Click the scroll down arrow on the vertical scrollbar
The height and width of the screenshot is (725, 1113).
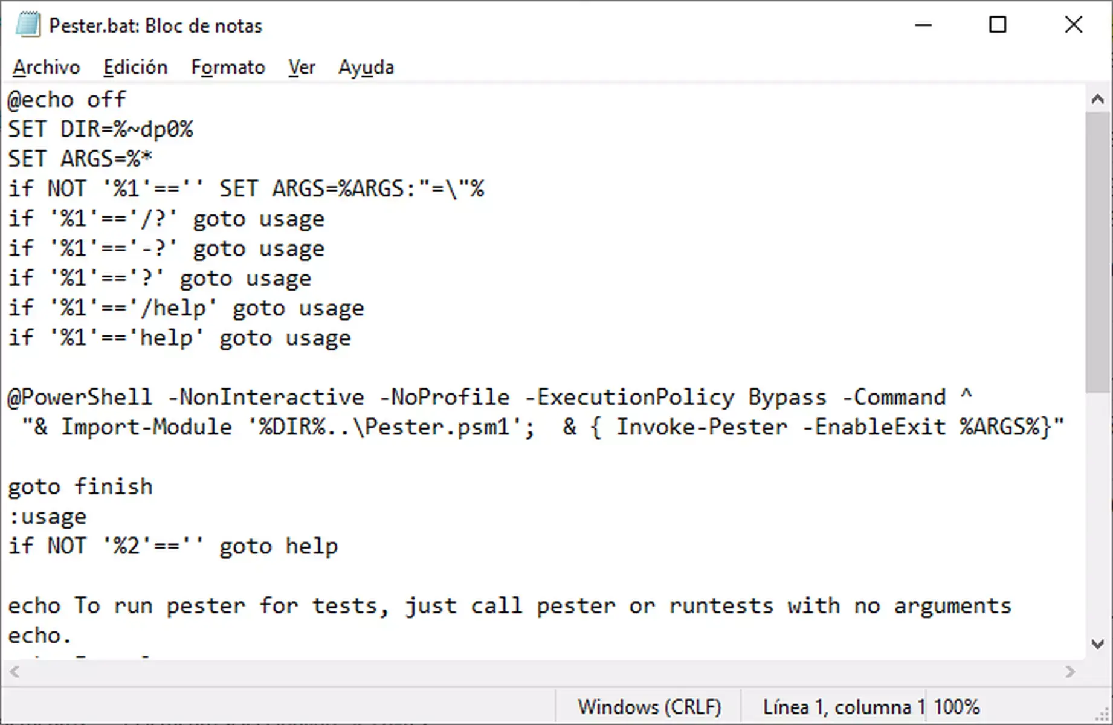(x=1097, y=644)
